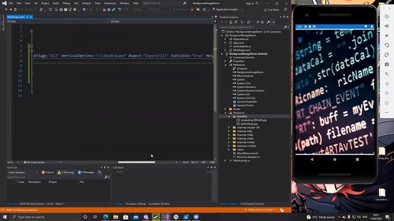394x221 pixels.
Task: Toggle the 0 Errors filter
Action: pos(48,173)
